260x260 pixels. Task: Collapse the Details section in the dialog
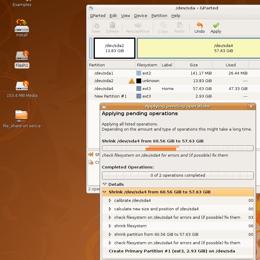(x=105, y=184)
